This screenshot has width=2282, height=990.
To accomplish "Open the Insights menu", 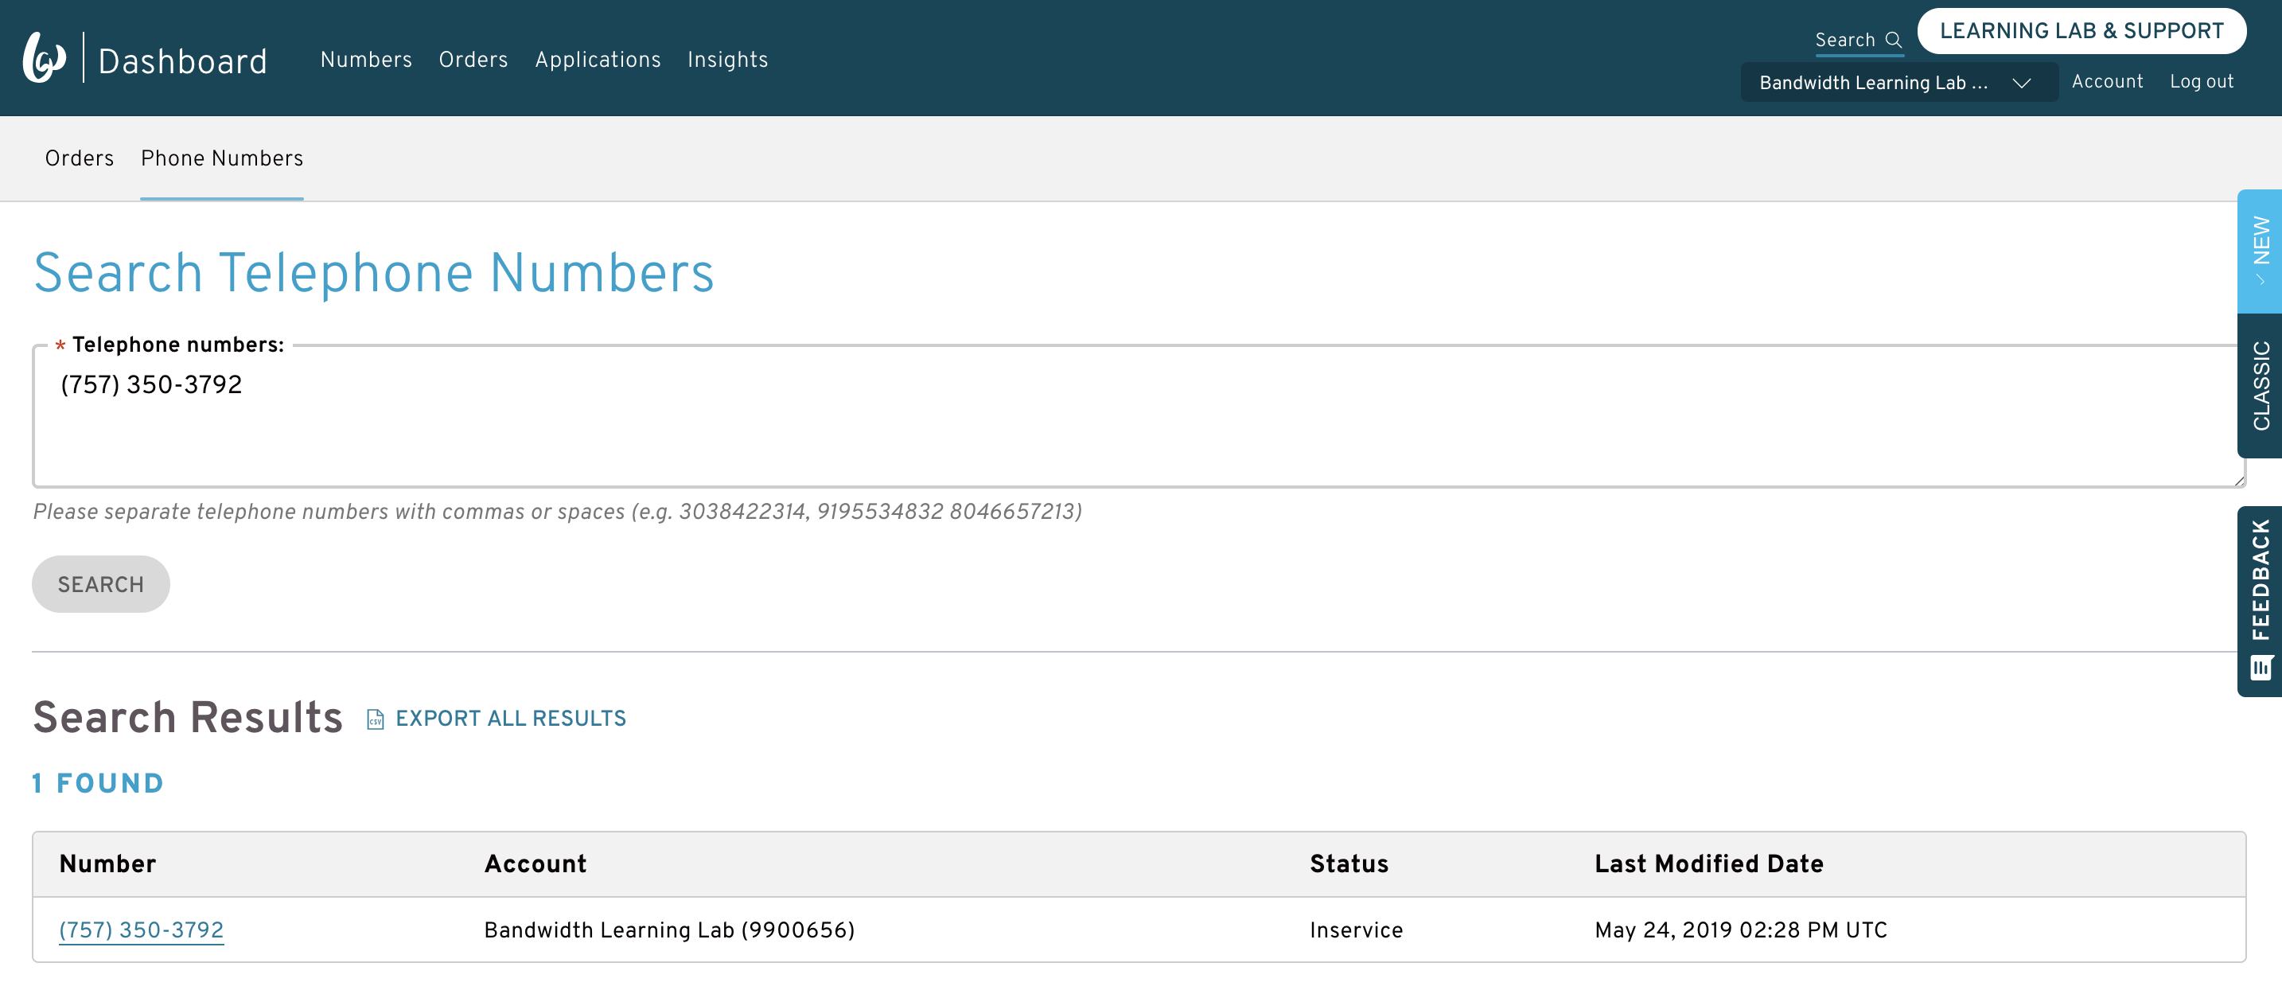I will tap(727, 59).
